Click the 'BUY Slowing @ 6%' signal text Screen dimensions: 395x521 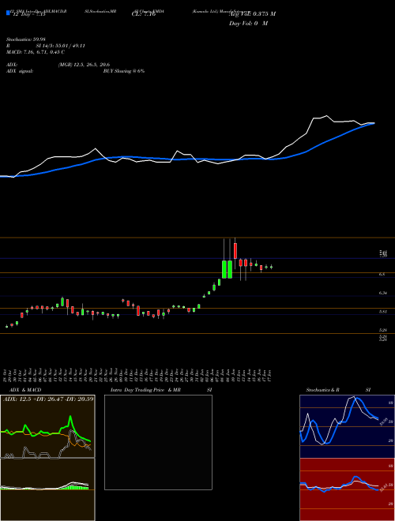124,71
